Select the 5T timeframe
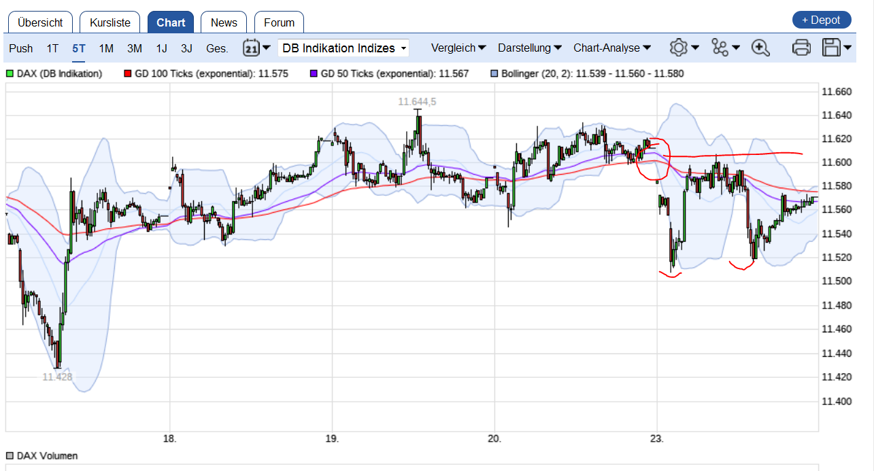The image size is (874, 471). click(79, 48)
